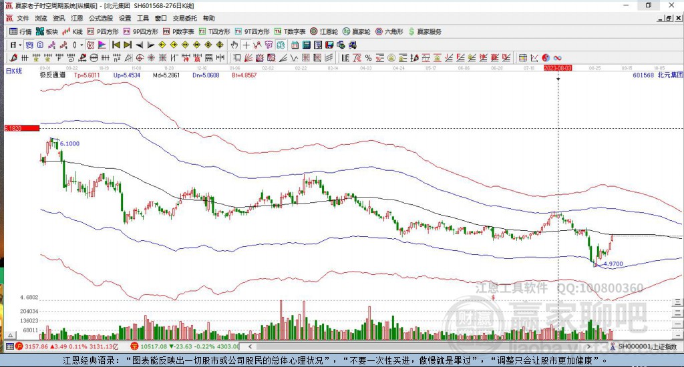This screenshot has height=367, width=684.
Task: Click the up triangle expander beside volume
Action: click(11, 335)
